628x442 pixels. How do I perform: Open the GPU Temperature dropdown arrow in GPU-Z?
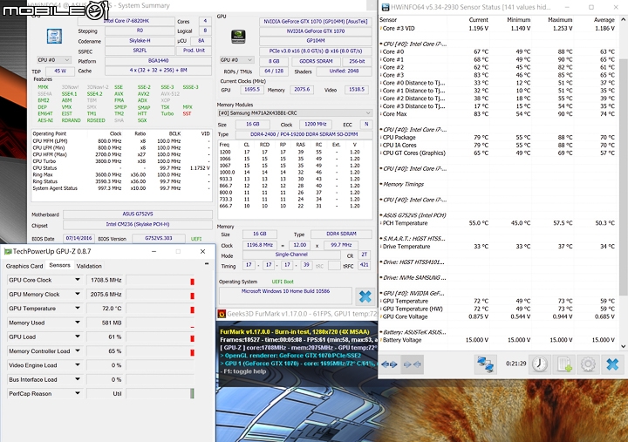click(78, 309)
